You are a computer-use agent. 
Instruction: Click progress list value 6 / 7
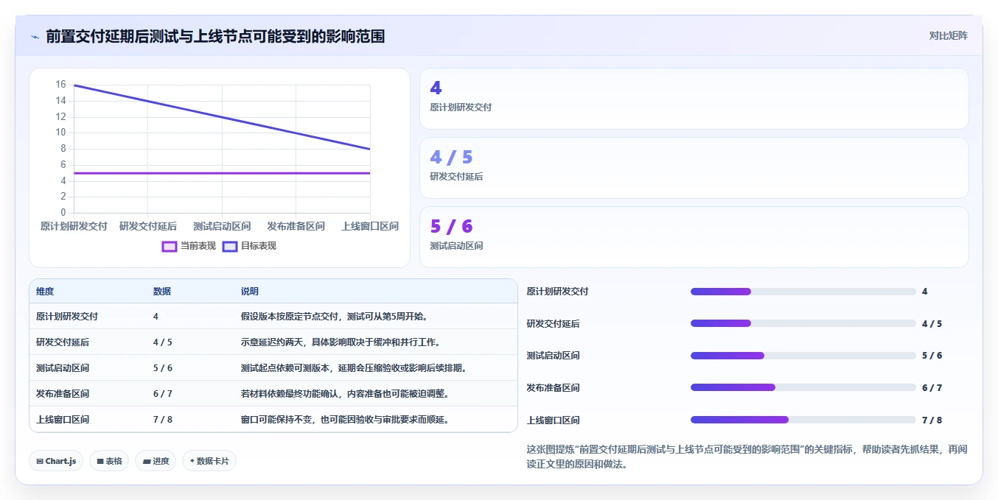tap(932, 388)
